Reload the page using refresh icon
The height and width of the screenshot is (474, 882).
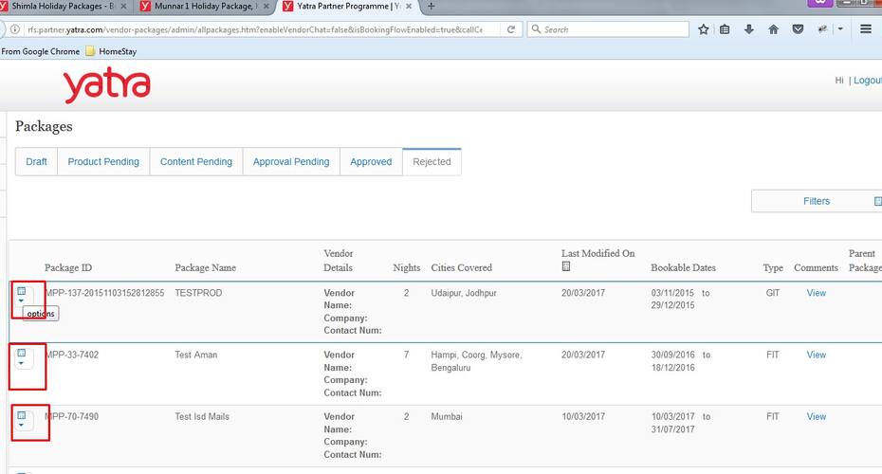(511, 29)
